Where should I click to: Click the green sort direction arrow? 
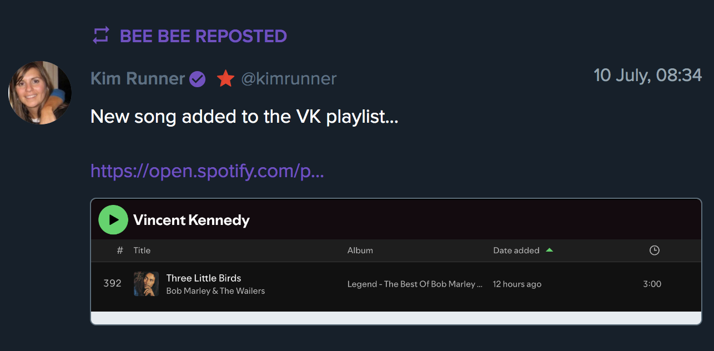click(549, 250)
